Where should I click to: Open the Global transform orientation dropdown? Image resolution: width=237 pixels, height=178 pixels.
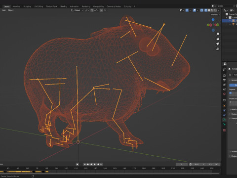click(x=77, y=10)
